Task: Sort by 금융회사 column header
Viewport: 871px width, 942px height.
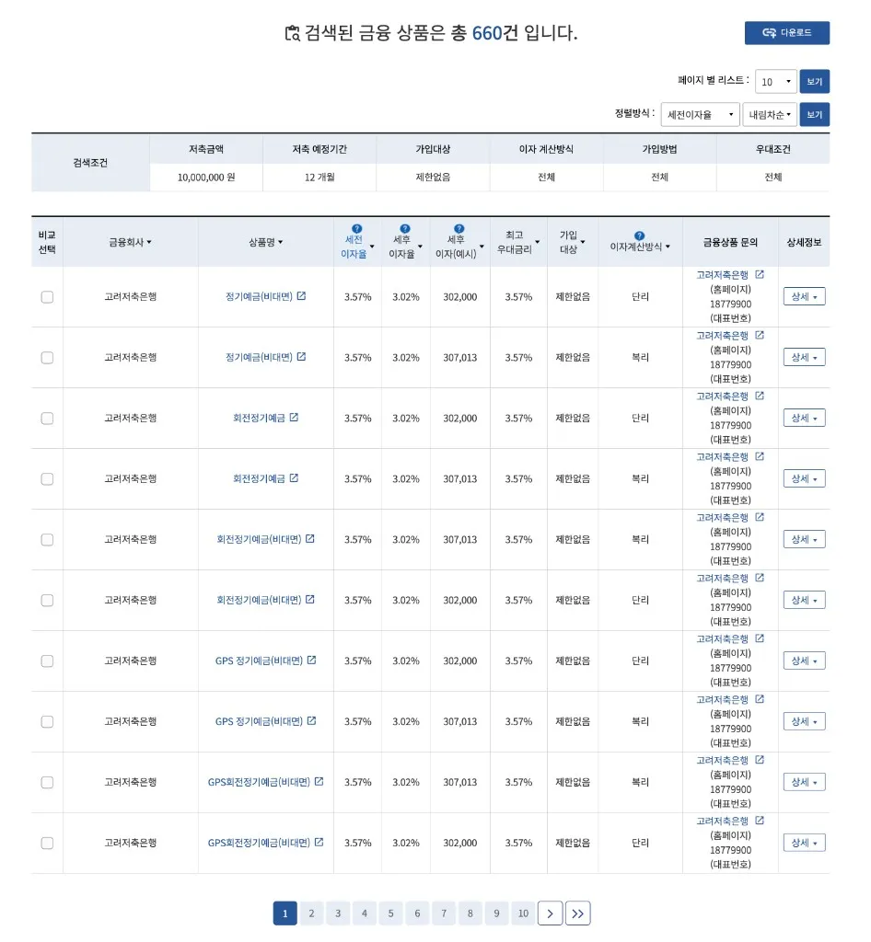Action: click(130, 242)
